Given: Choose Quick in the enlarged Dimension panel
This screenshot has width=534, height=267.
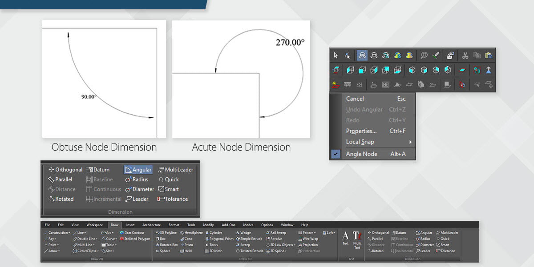Looking at the screenshot, I should [x=168, y=179].
